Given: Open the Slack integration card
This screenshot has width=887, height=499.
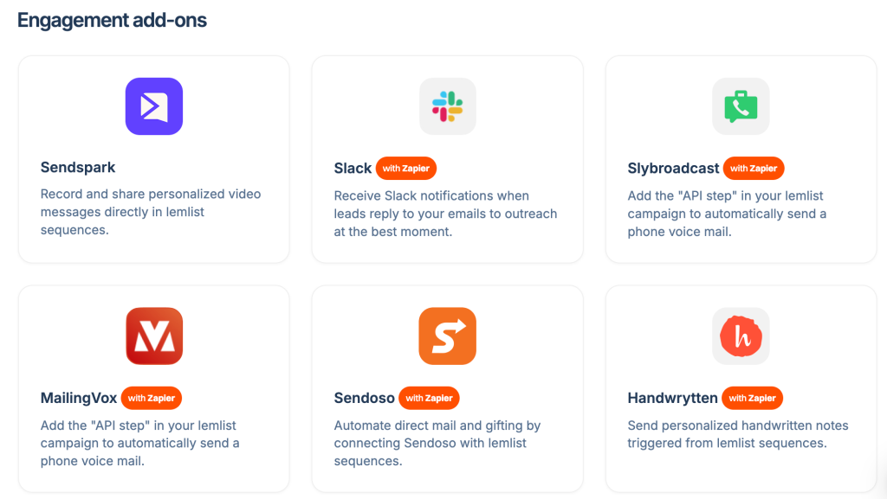Looking at the screenshot, I should [x=447, y=158].
